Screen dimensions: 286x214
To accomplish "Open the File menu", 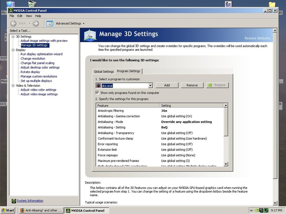I will click(12, 16).
